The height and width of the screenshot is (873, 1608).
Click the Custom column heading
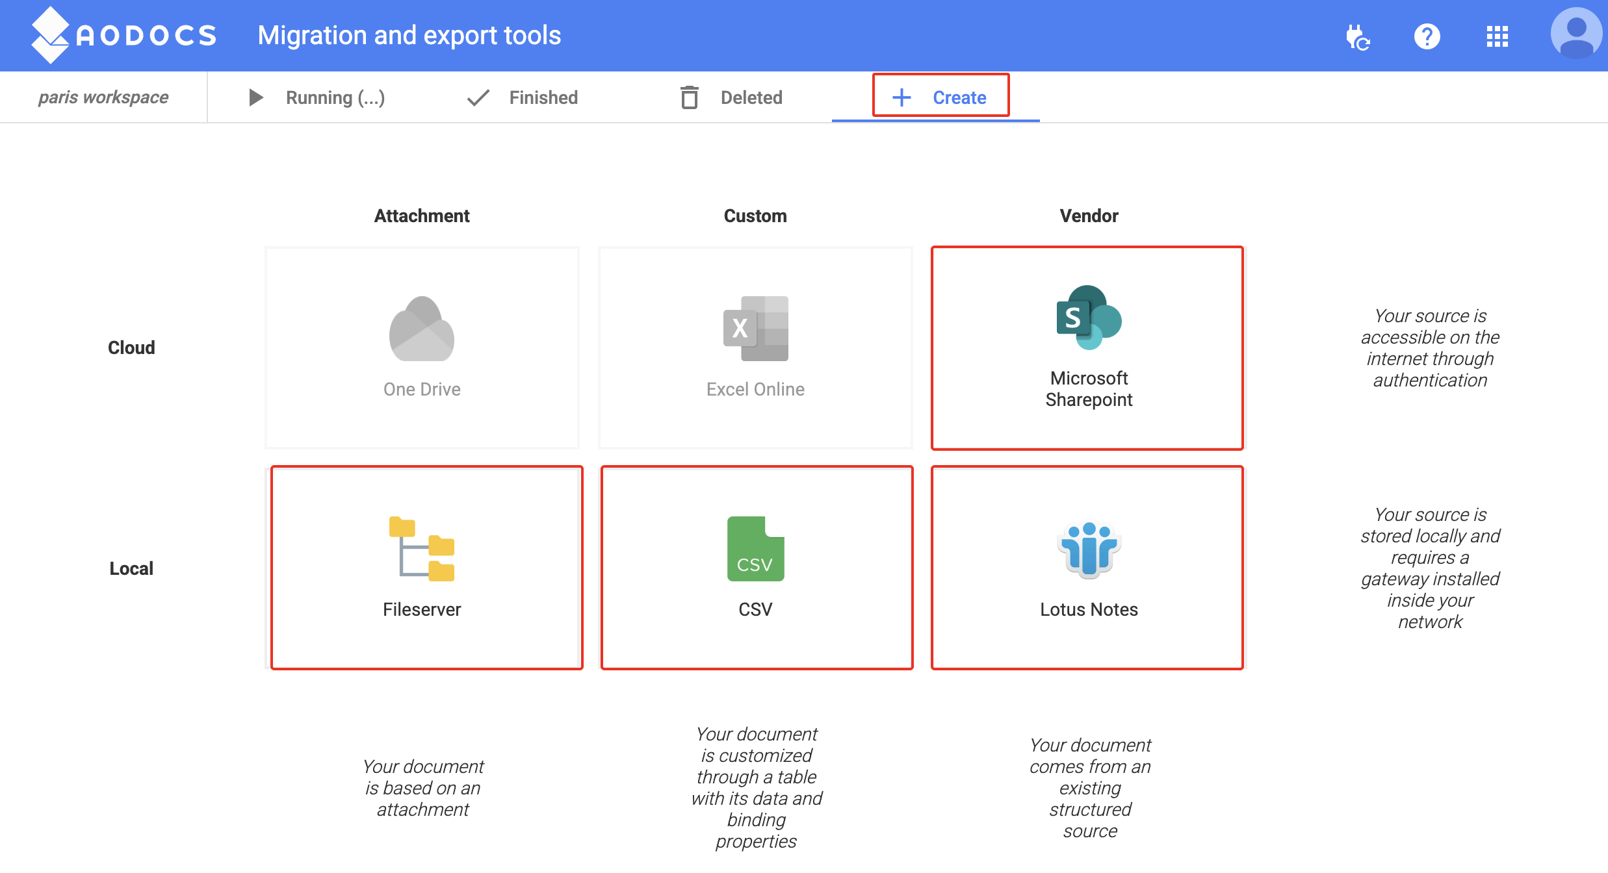click(755, 216)
